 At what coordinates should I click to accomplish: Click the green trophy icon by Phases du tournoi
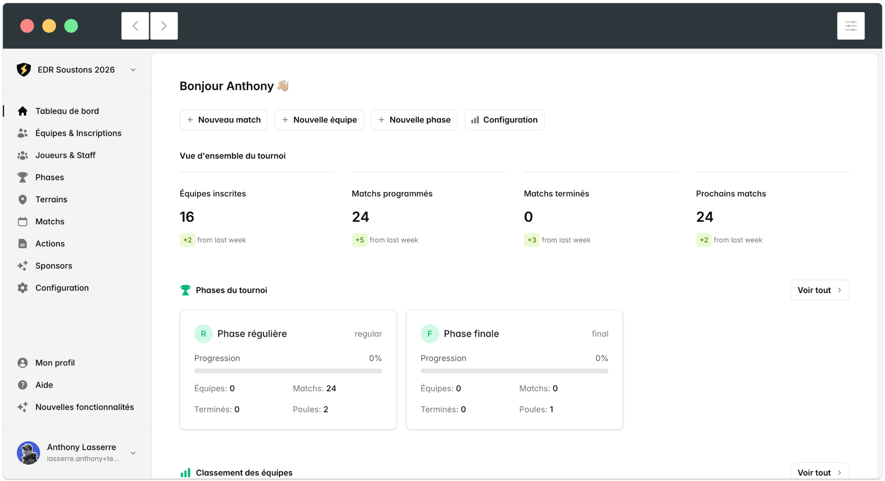click(186, 290)
